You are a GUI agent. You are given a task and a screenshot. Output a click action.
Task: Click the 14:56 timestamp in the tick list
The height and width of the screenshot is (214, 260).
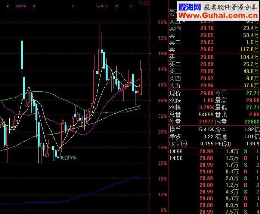click(176, 158)
